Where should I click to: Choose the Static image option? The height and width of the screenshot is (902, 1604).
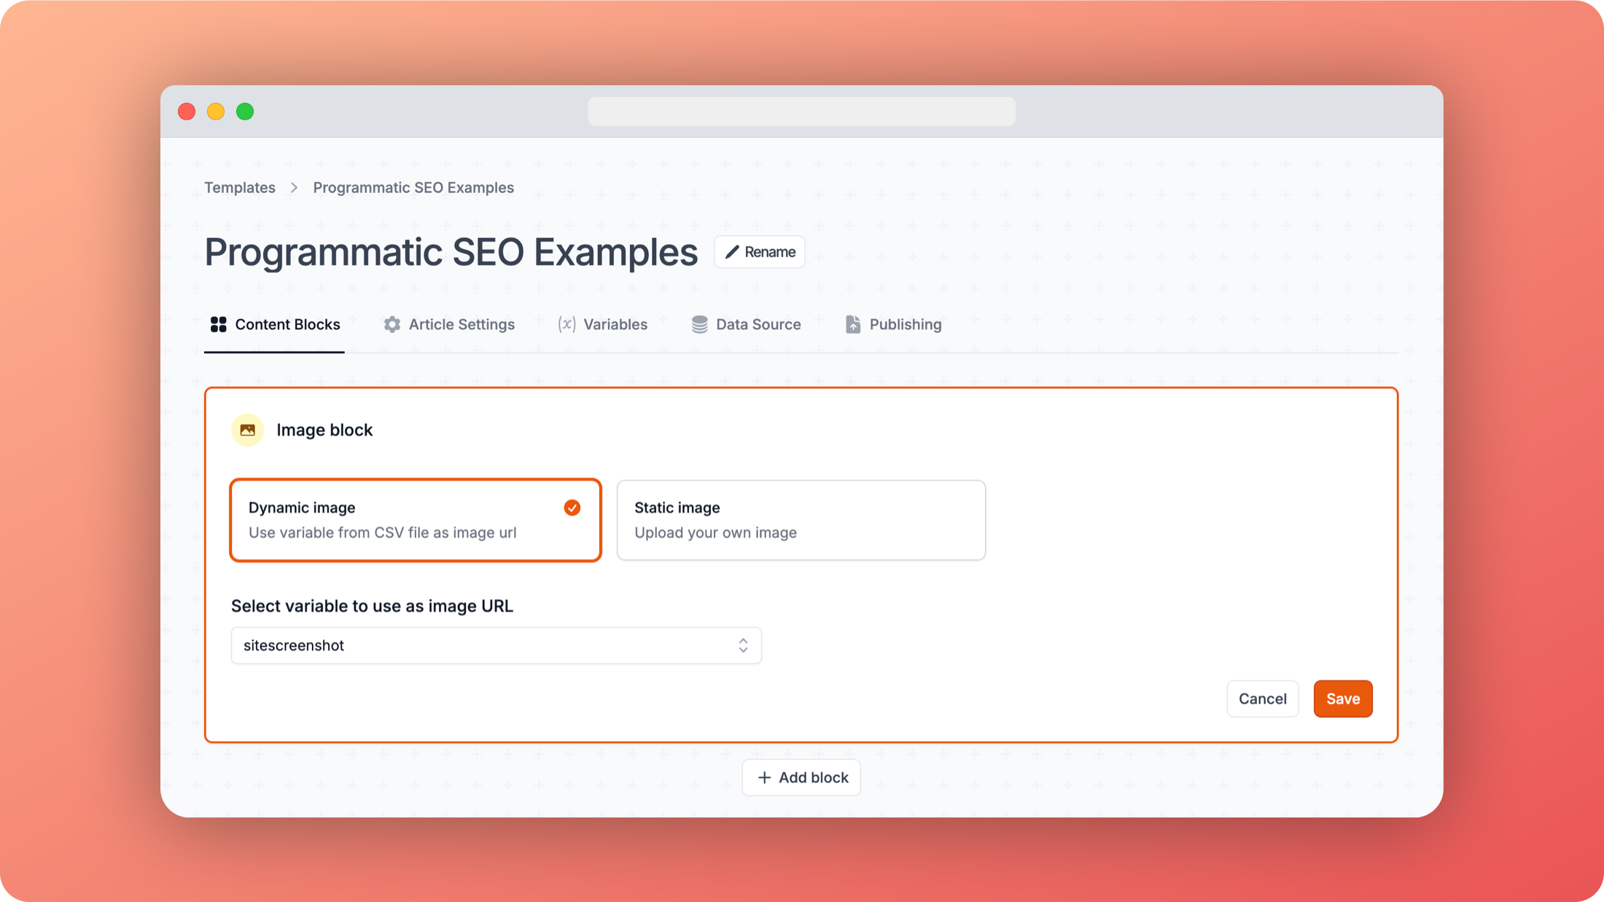(x=801, y=519)
